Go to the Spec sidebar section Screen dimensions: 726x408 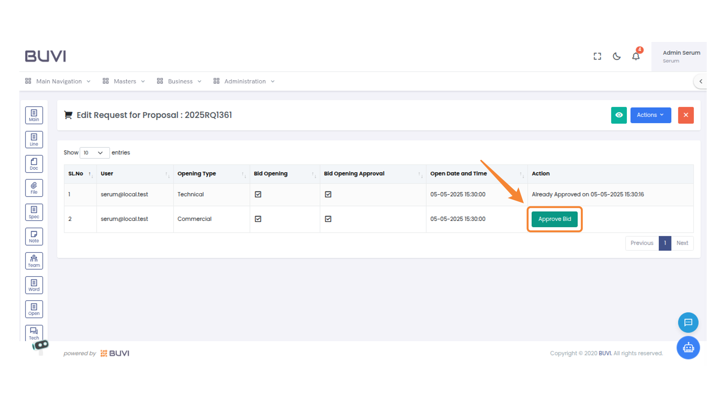pyautogui.click(x=34, y=212)
